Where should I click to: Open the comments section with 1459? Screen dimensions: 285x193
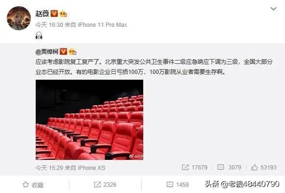click(x=177, y=185)
